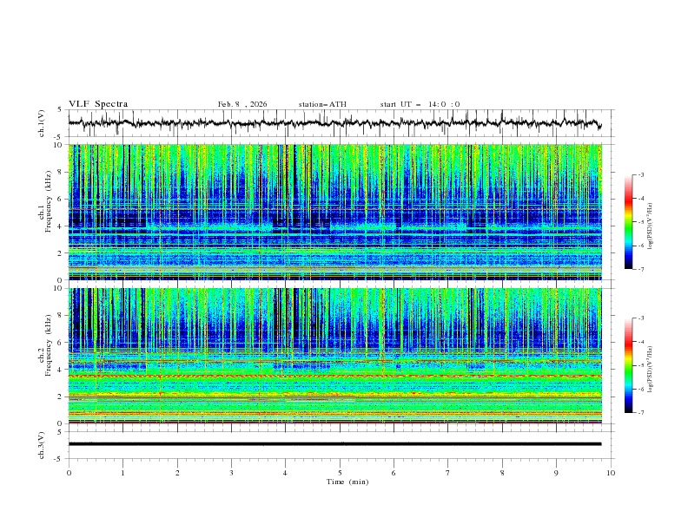Click the -7 label on lower color bar
Image resolution: width=688 pixels, height=531 pixels.
coord(640,412)
